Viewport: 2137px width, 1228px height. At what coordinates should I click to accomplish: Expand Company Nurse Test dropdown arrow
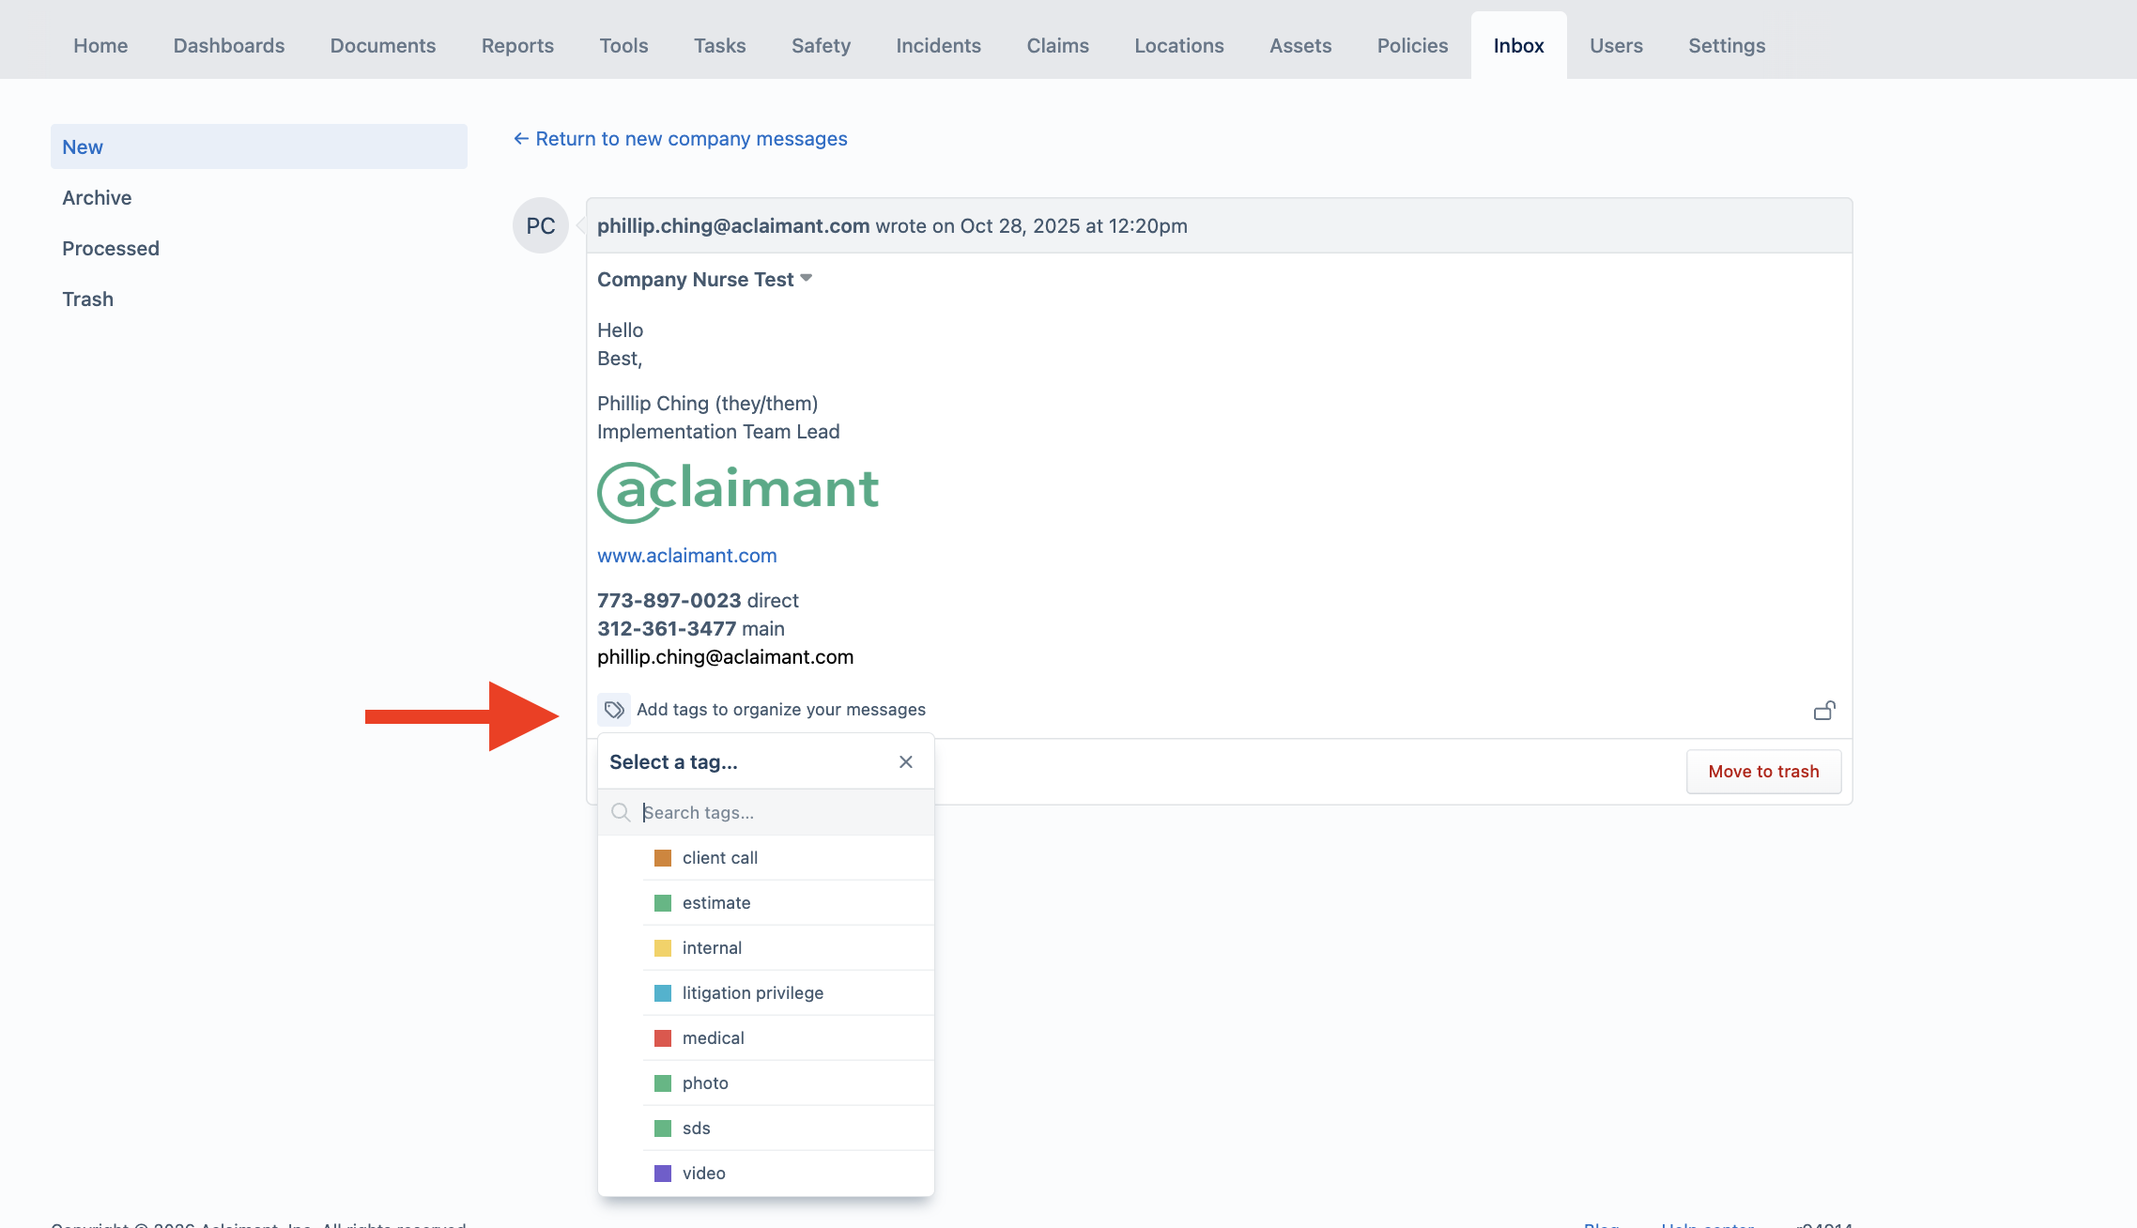point(806,279)
